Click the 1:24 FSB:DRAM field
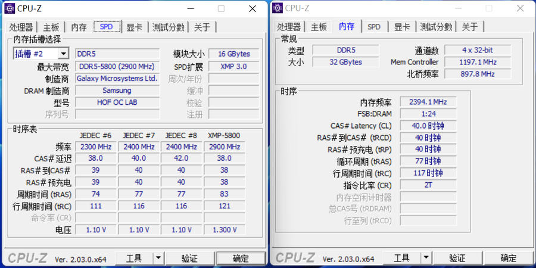The width and height of the screenshot is (536, 268). [428, 114]
